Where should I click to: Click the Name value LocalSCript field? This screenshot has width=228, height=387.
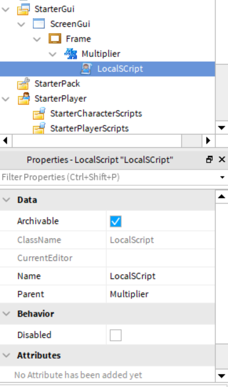161,276
